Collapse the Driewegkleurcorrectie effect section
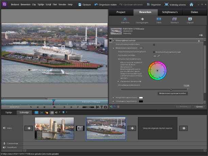 coord(113,41)
